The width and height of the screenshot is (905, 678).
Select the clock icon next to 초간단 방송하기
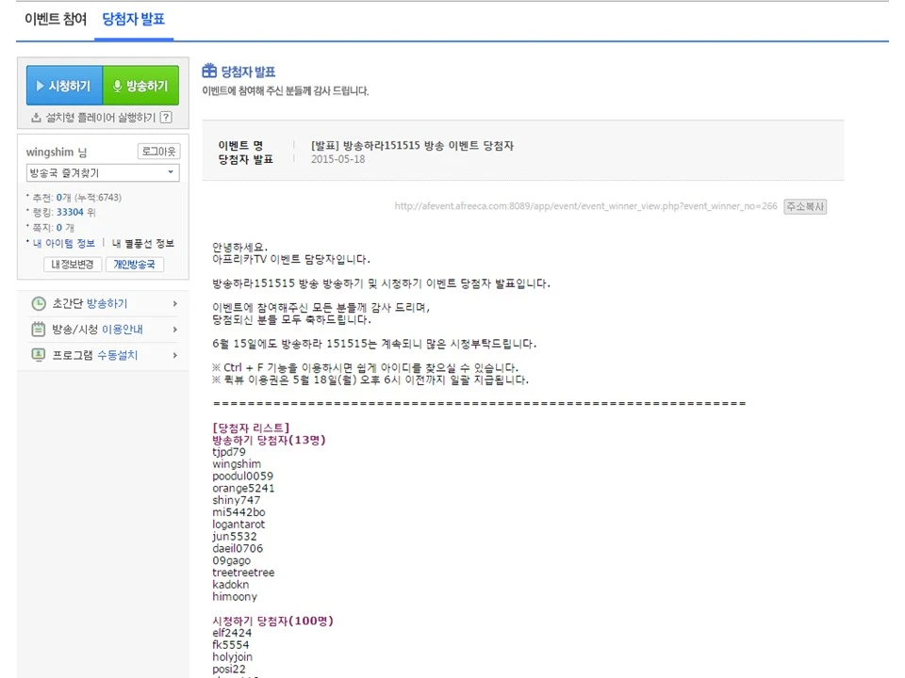click(40, 302)
